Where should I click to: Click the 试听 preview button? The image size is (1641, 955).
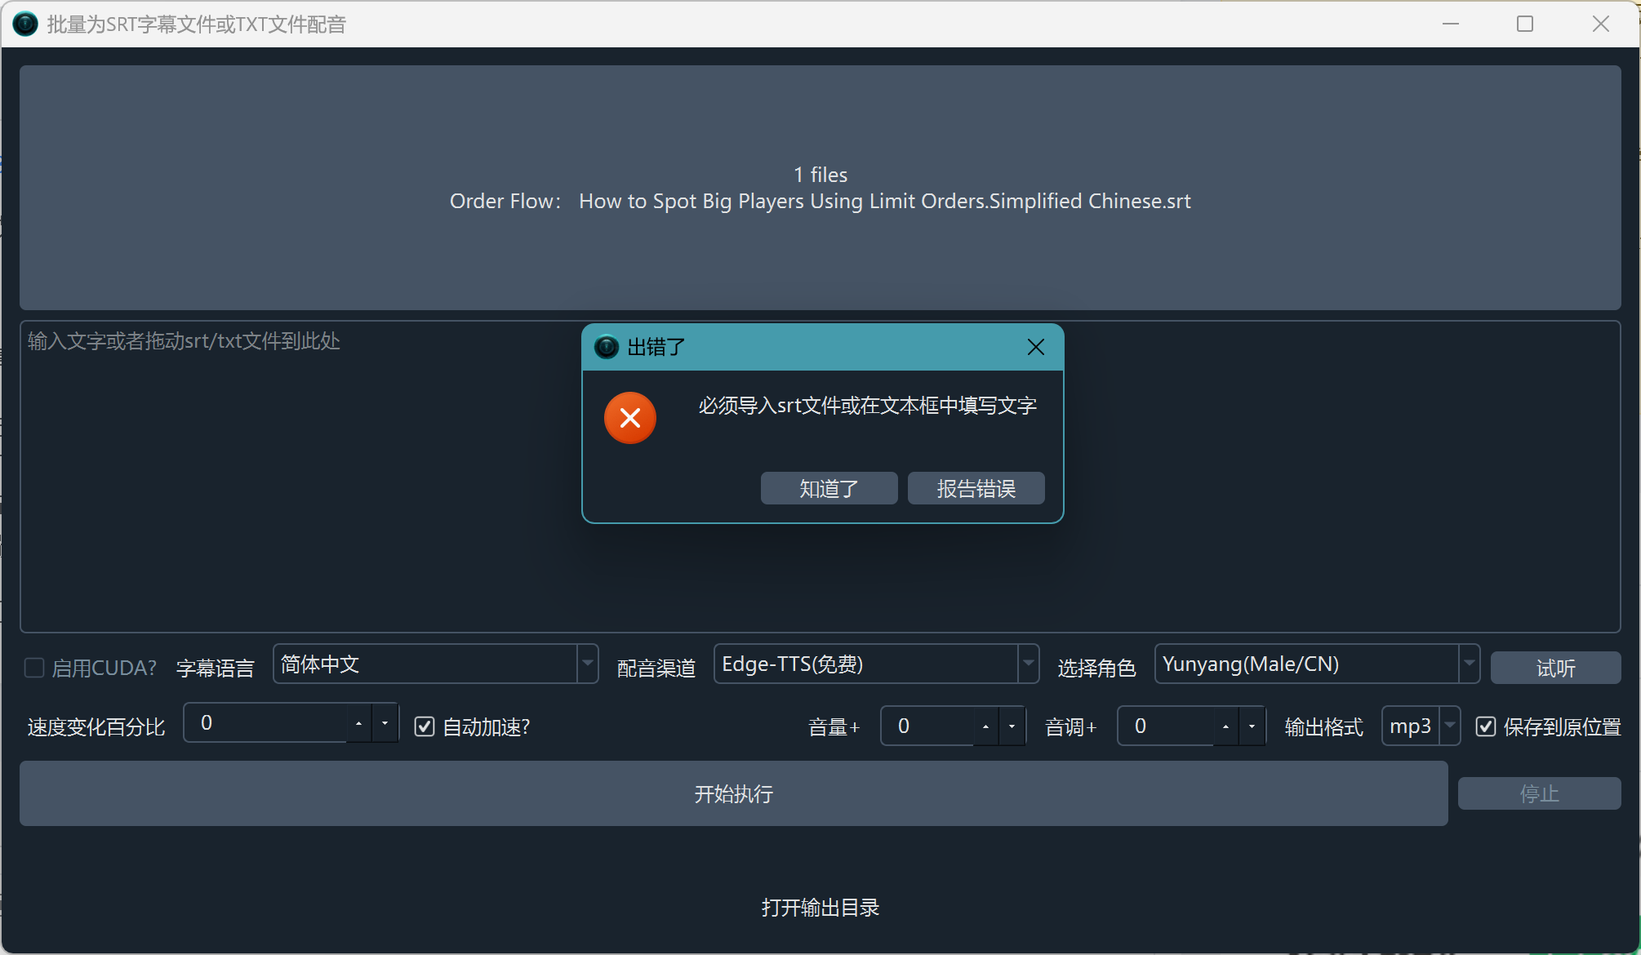point(1555,668)
